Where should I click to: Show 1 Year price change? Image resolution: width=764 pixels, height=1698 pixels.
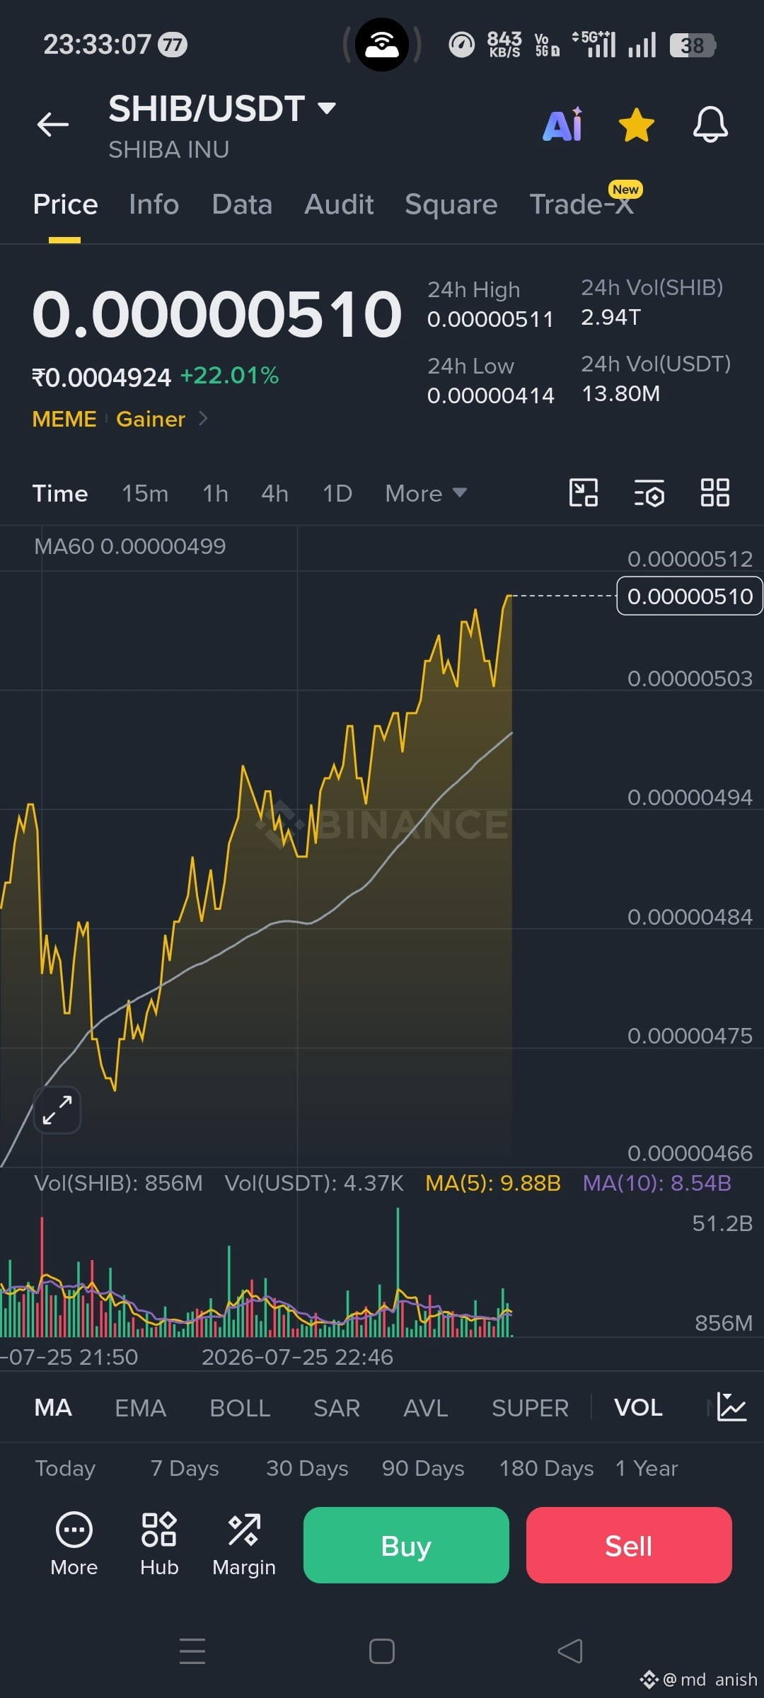[647, 1469]
